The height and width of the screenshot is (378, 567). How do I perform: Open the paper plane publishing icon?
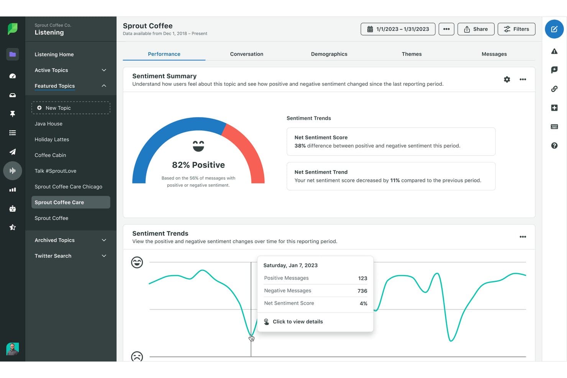tap(12, 152)
